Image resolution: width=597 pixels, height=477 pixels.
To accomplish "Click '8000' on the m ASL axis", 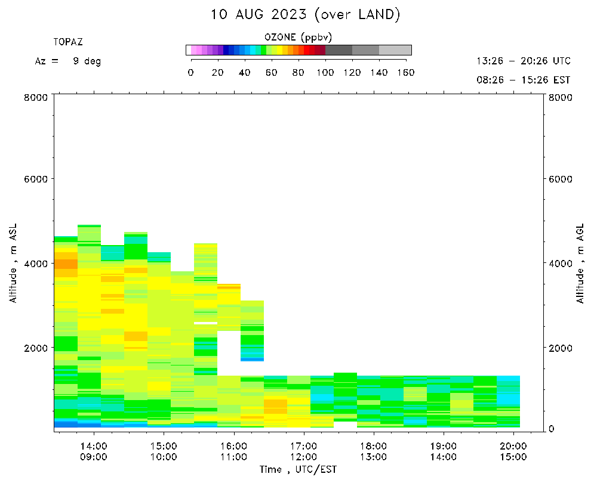I will click(36, 97).
